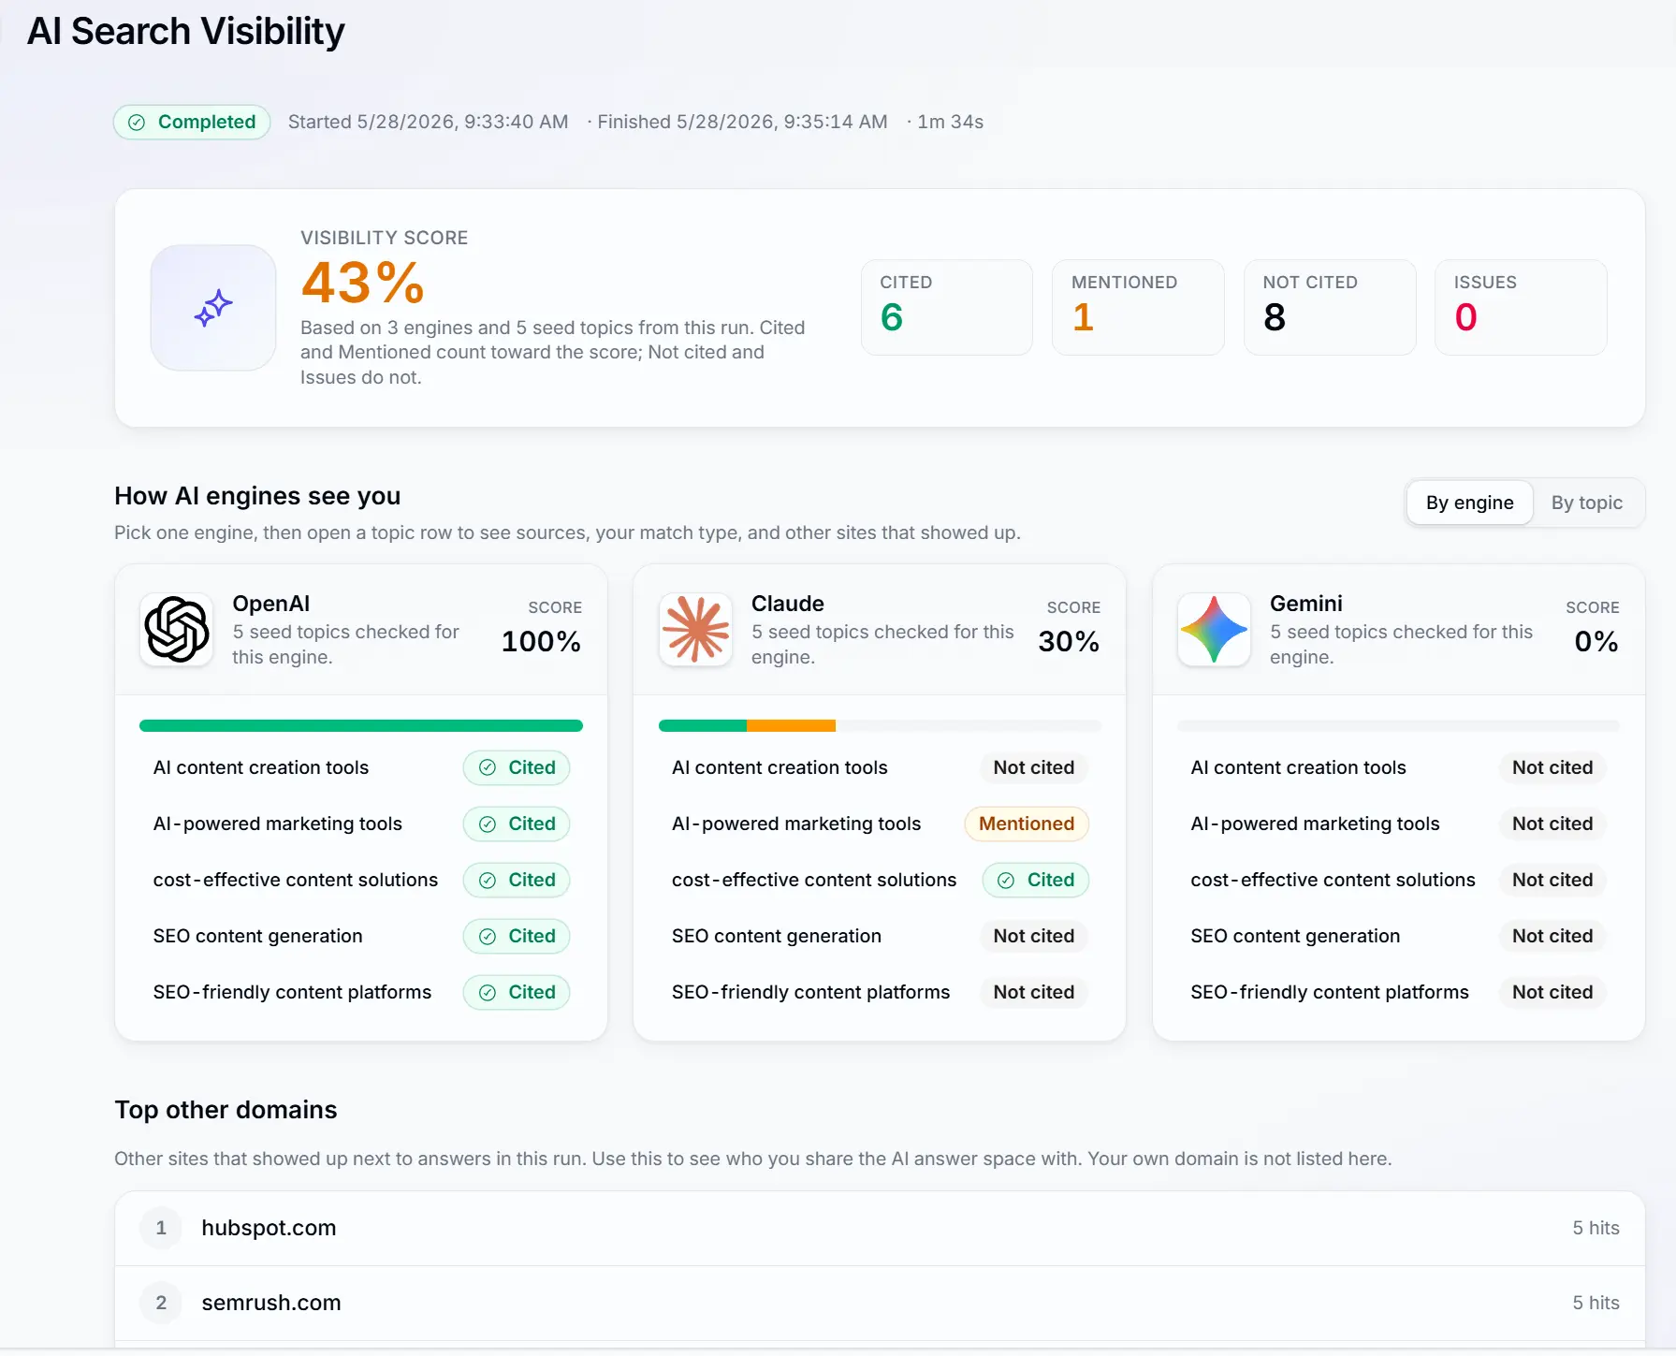
Task: Switch to the By engine view
Action: [x=1469, y=503]
